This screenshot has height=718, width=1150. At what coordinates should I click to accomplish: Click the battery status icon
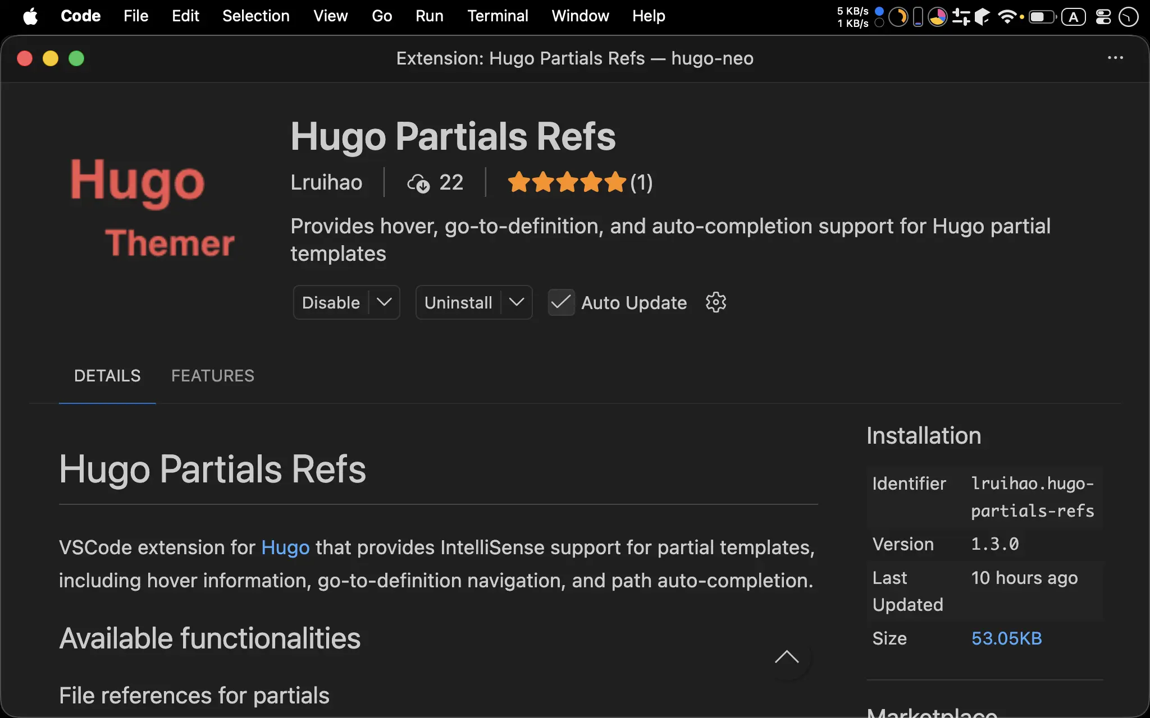tap(1042, 17)
